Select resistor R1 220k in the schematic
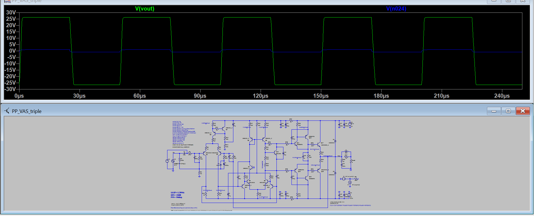The image size is (534, 216). [x=180, y=160]
